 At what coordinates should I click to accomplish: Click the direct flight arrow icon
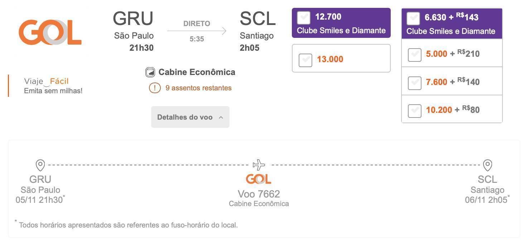(x=197, y=31)
